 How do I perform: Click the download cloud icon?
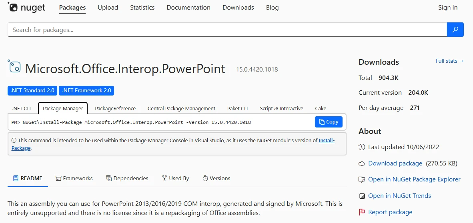(362, 163)
